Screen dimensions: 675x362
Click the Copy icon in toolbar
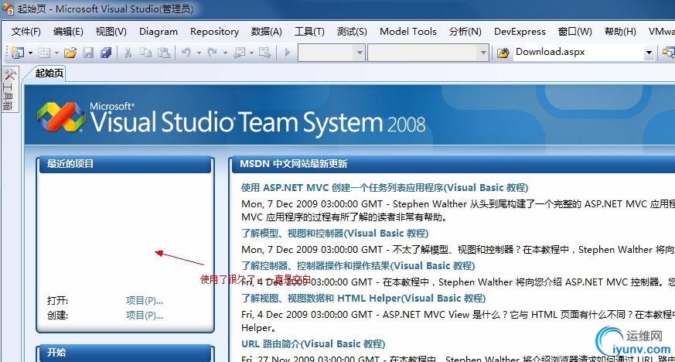pos(145,53)
